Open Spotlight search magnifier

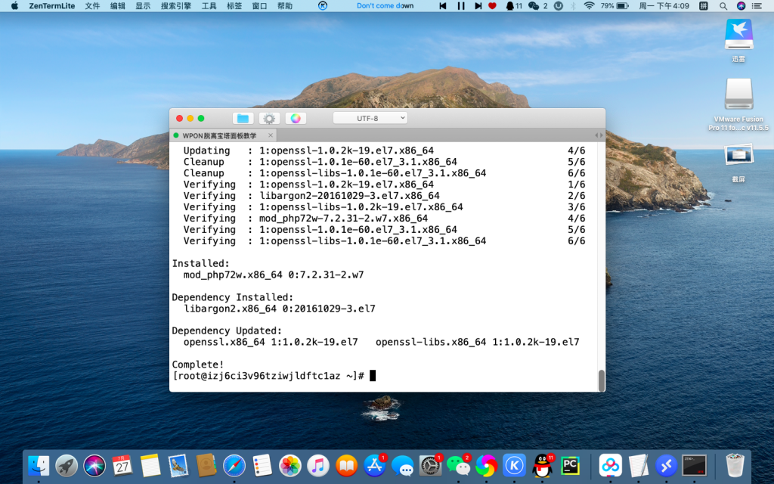(723, 6)
